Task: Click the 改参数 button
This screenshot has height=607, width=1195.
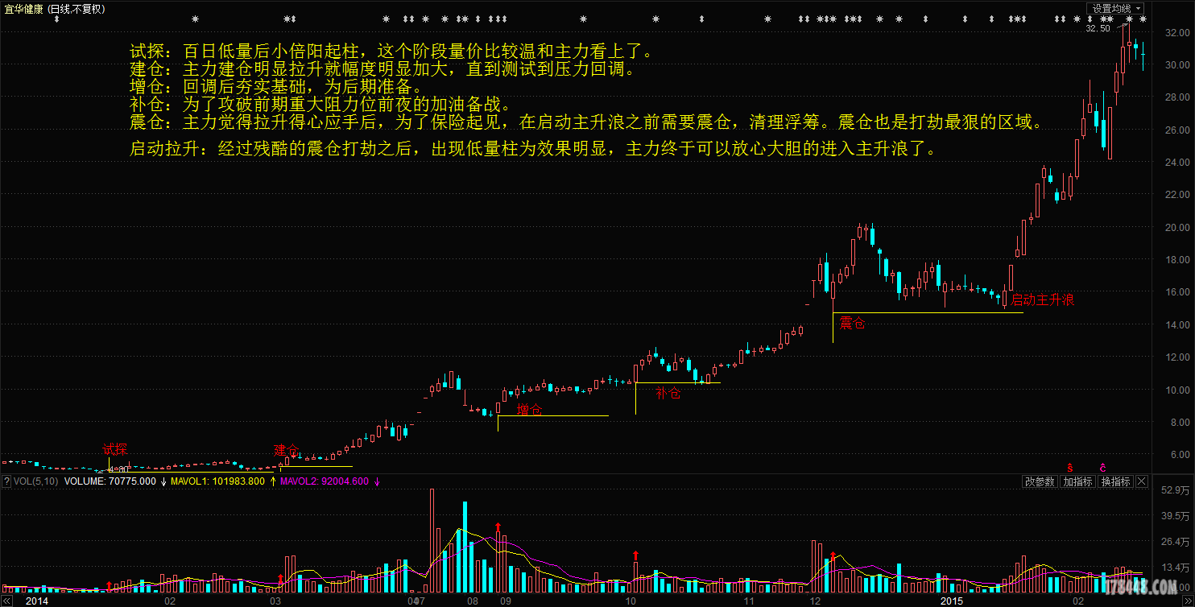Action: coord(1040,481)
